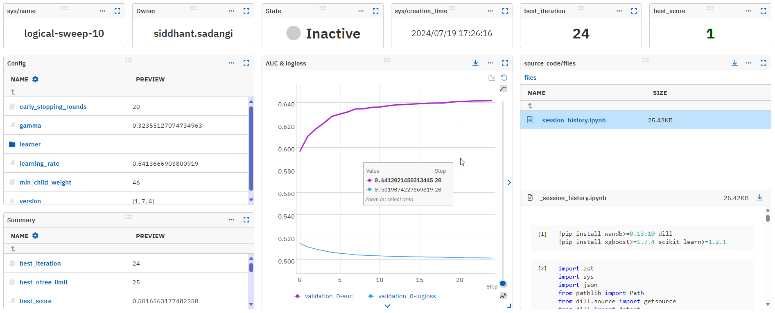Open Config widget three-dot menu
This screenshot has width=775, height=313.
tap(232, 63)
